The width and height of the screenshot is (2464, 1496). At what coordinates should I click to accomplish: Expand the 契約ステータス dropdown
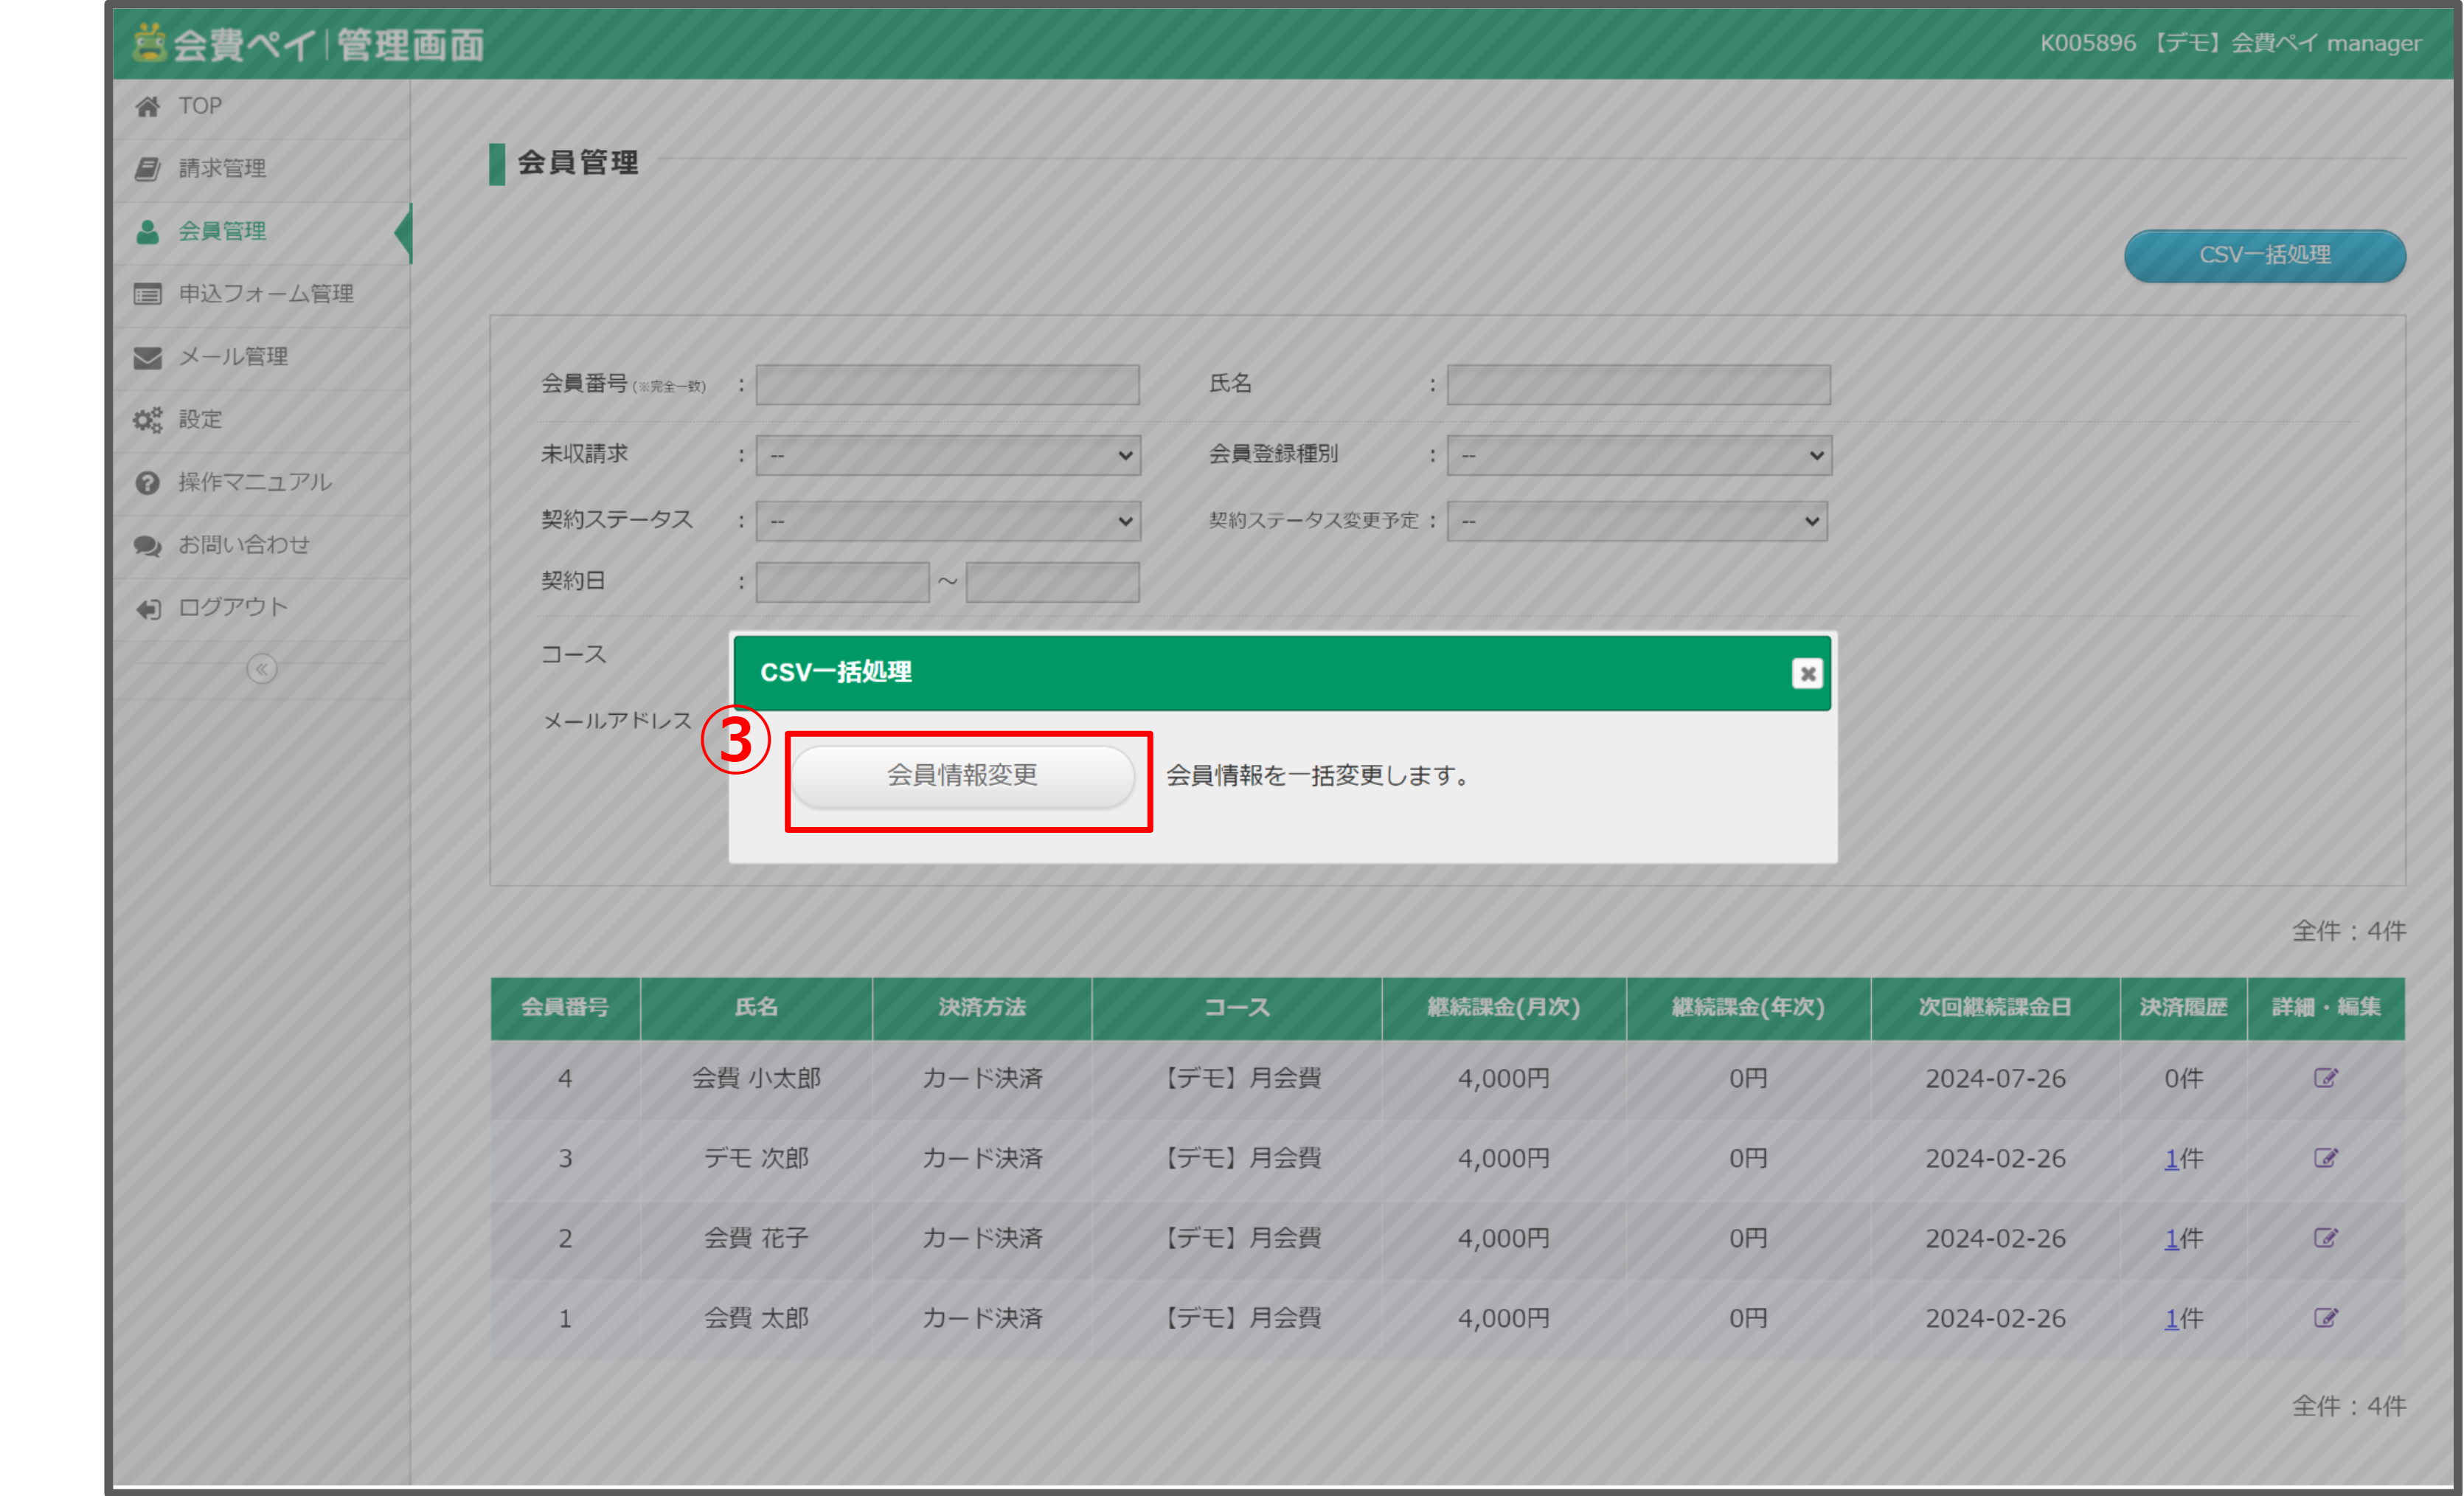click(947, 521)
